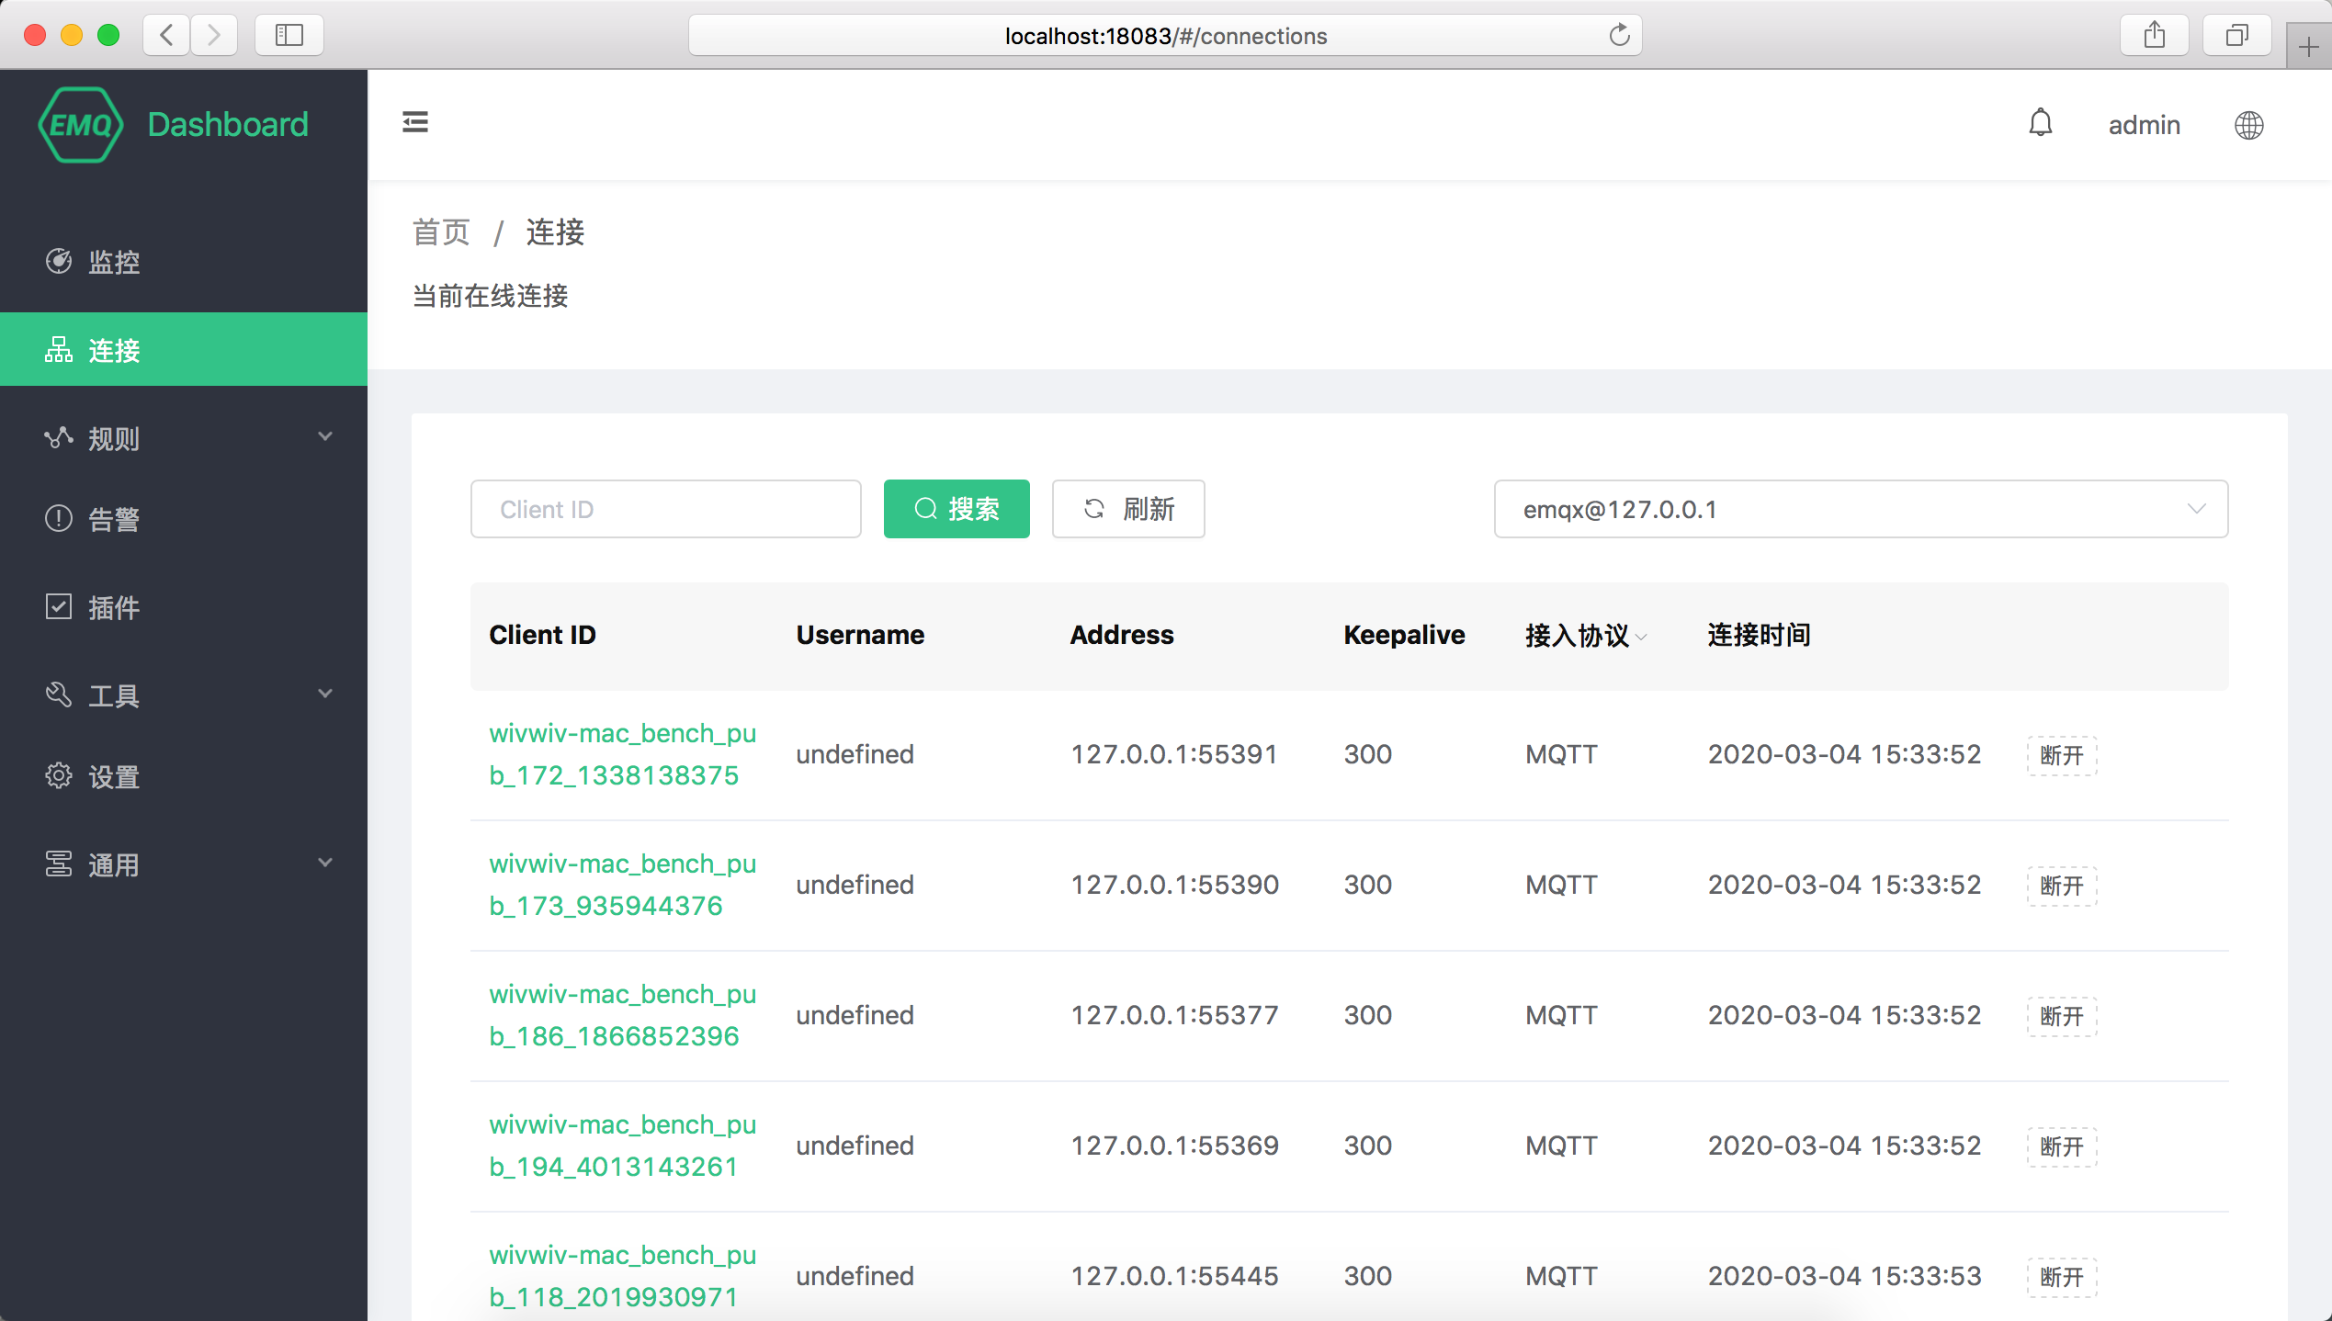The image size is (2332, 1321).
Task: Disconnect client with 断开 for b_172_1338138375
Action: coord(2062,755)
